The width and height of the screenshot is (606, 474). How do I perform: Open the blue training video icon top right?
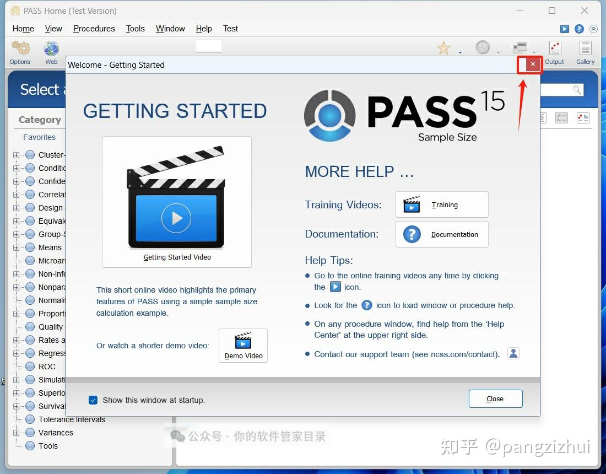[564, 29]
